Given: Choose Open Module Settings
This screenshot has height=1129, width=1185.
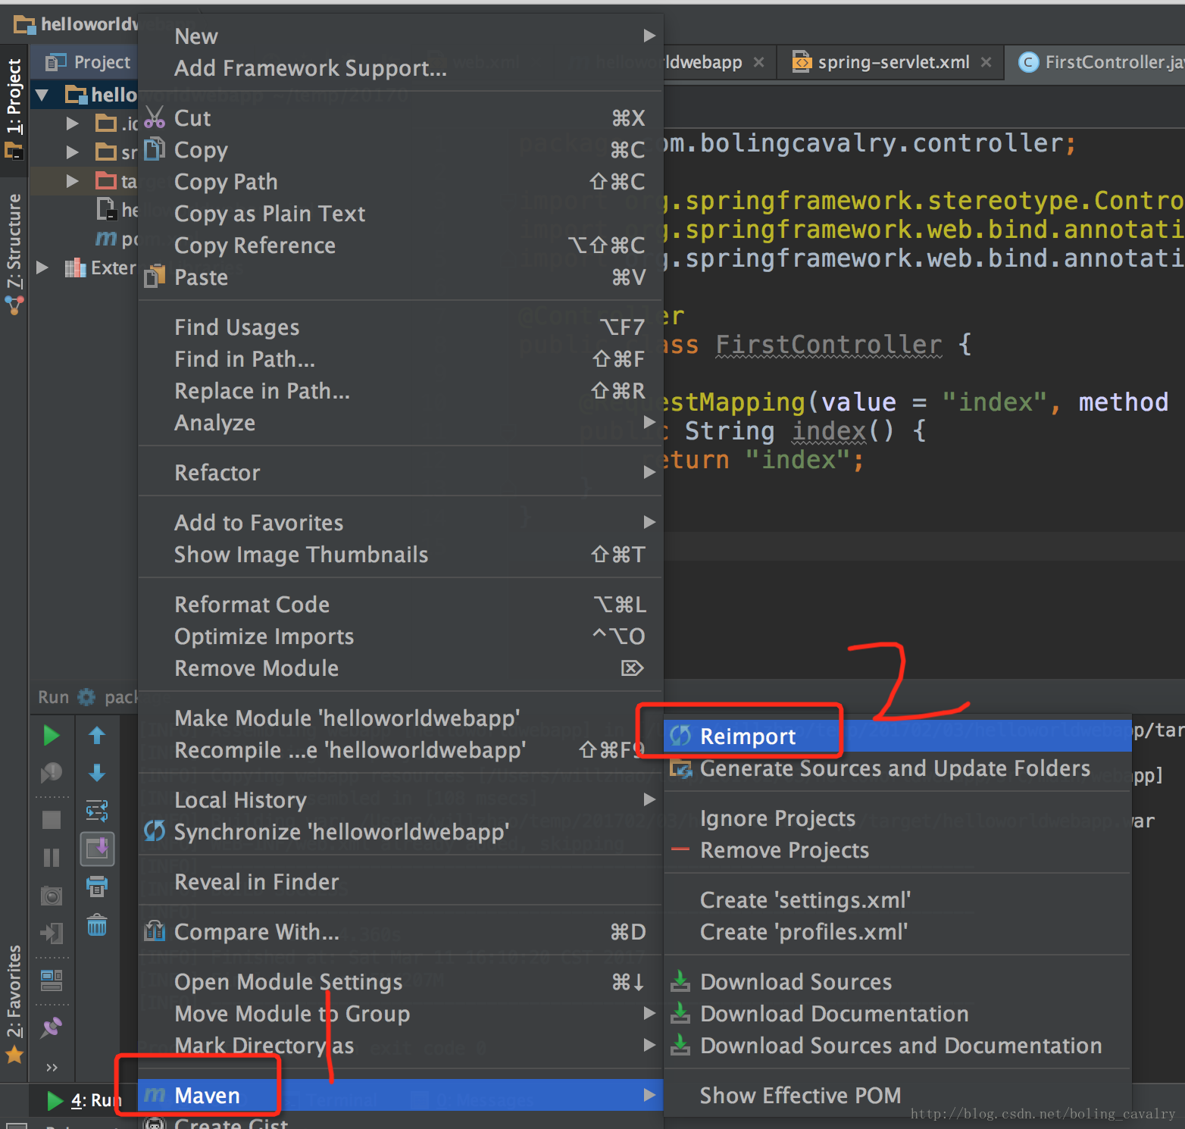Looking at the screenshot, I should (x=400, y=982).
